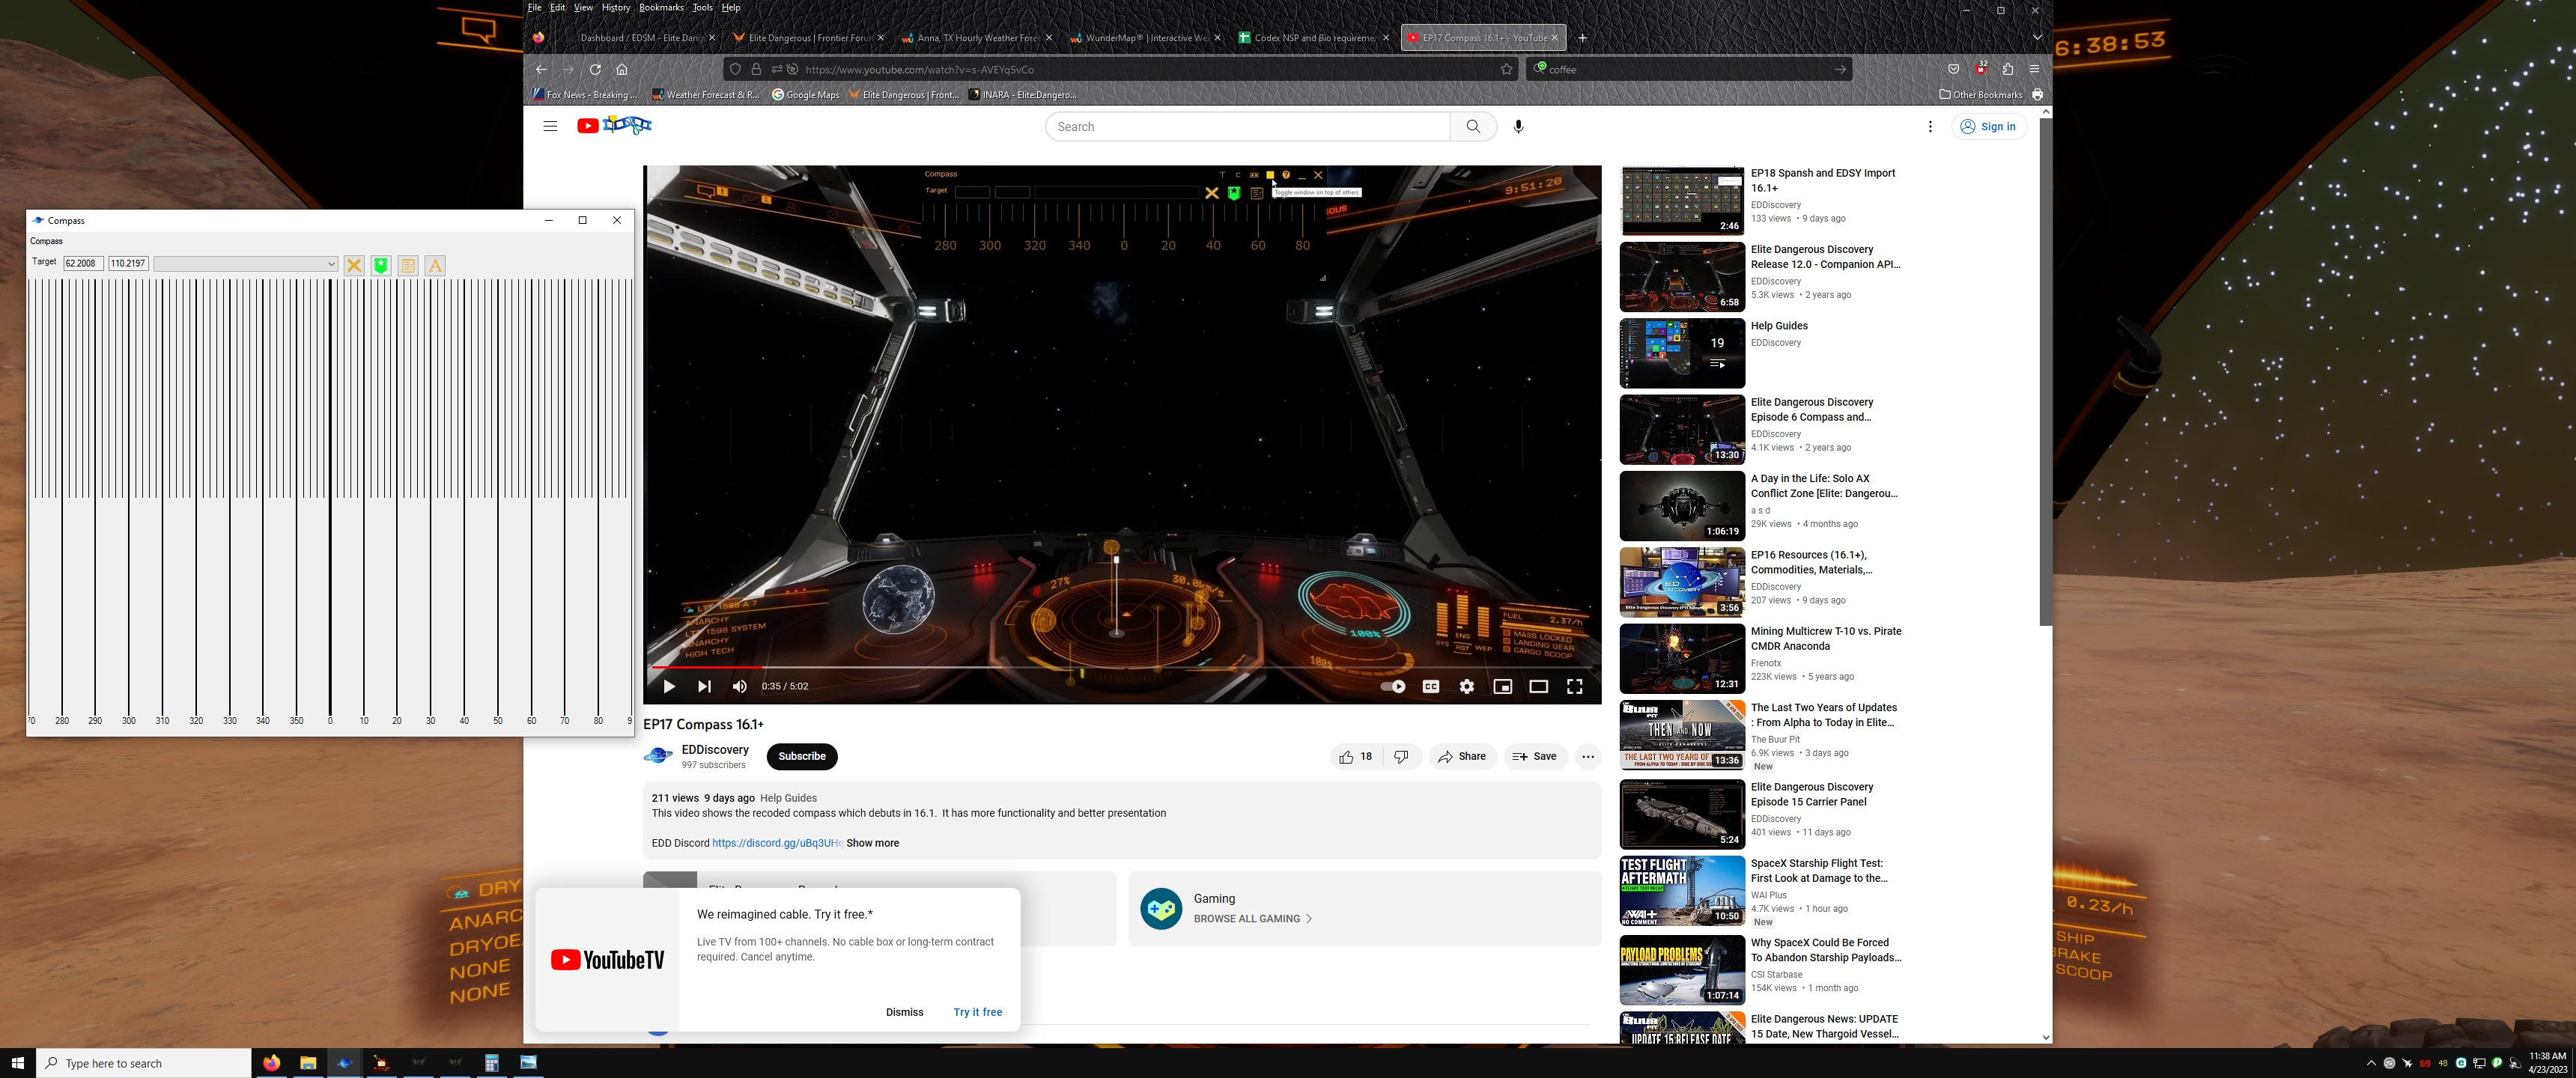
Task: Expand the description with Show more
Action: [872, 843]
